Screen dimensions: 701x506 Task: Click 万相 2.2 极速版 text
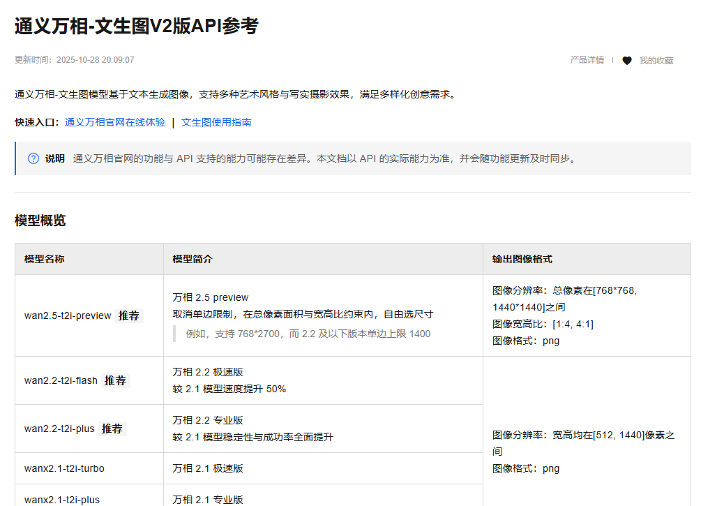click(x=208, y=372)
